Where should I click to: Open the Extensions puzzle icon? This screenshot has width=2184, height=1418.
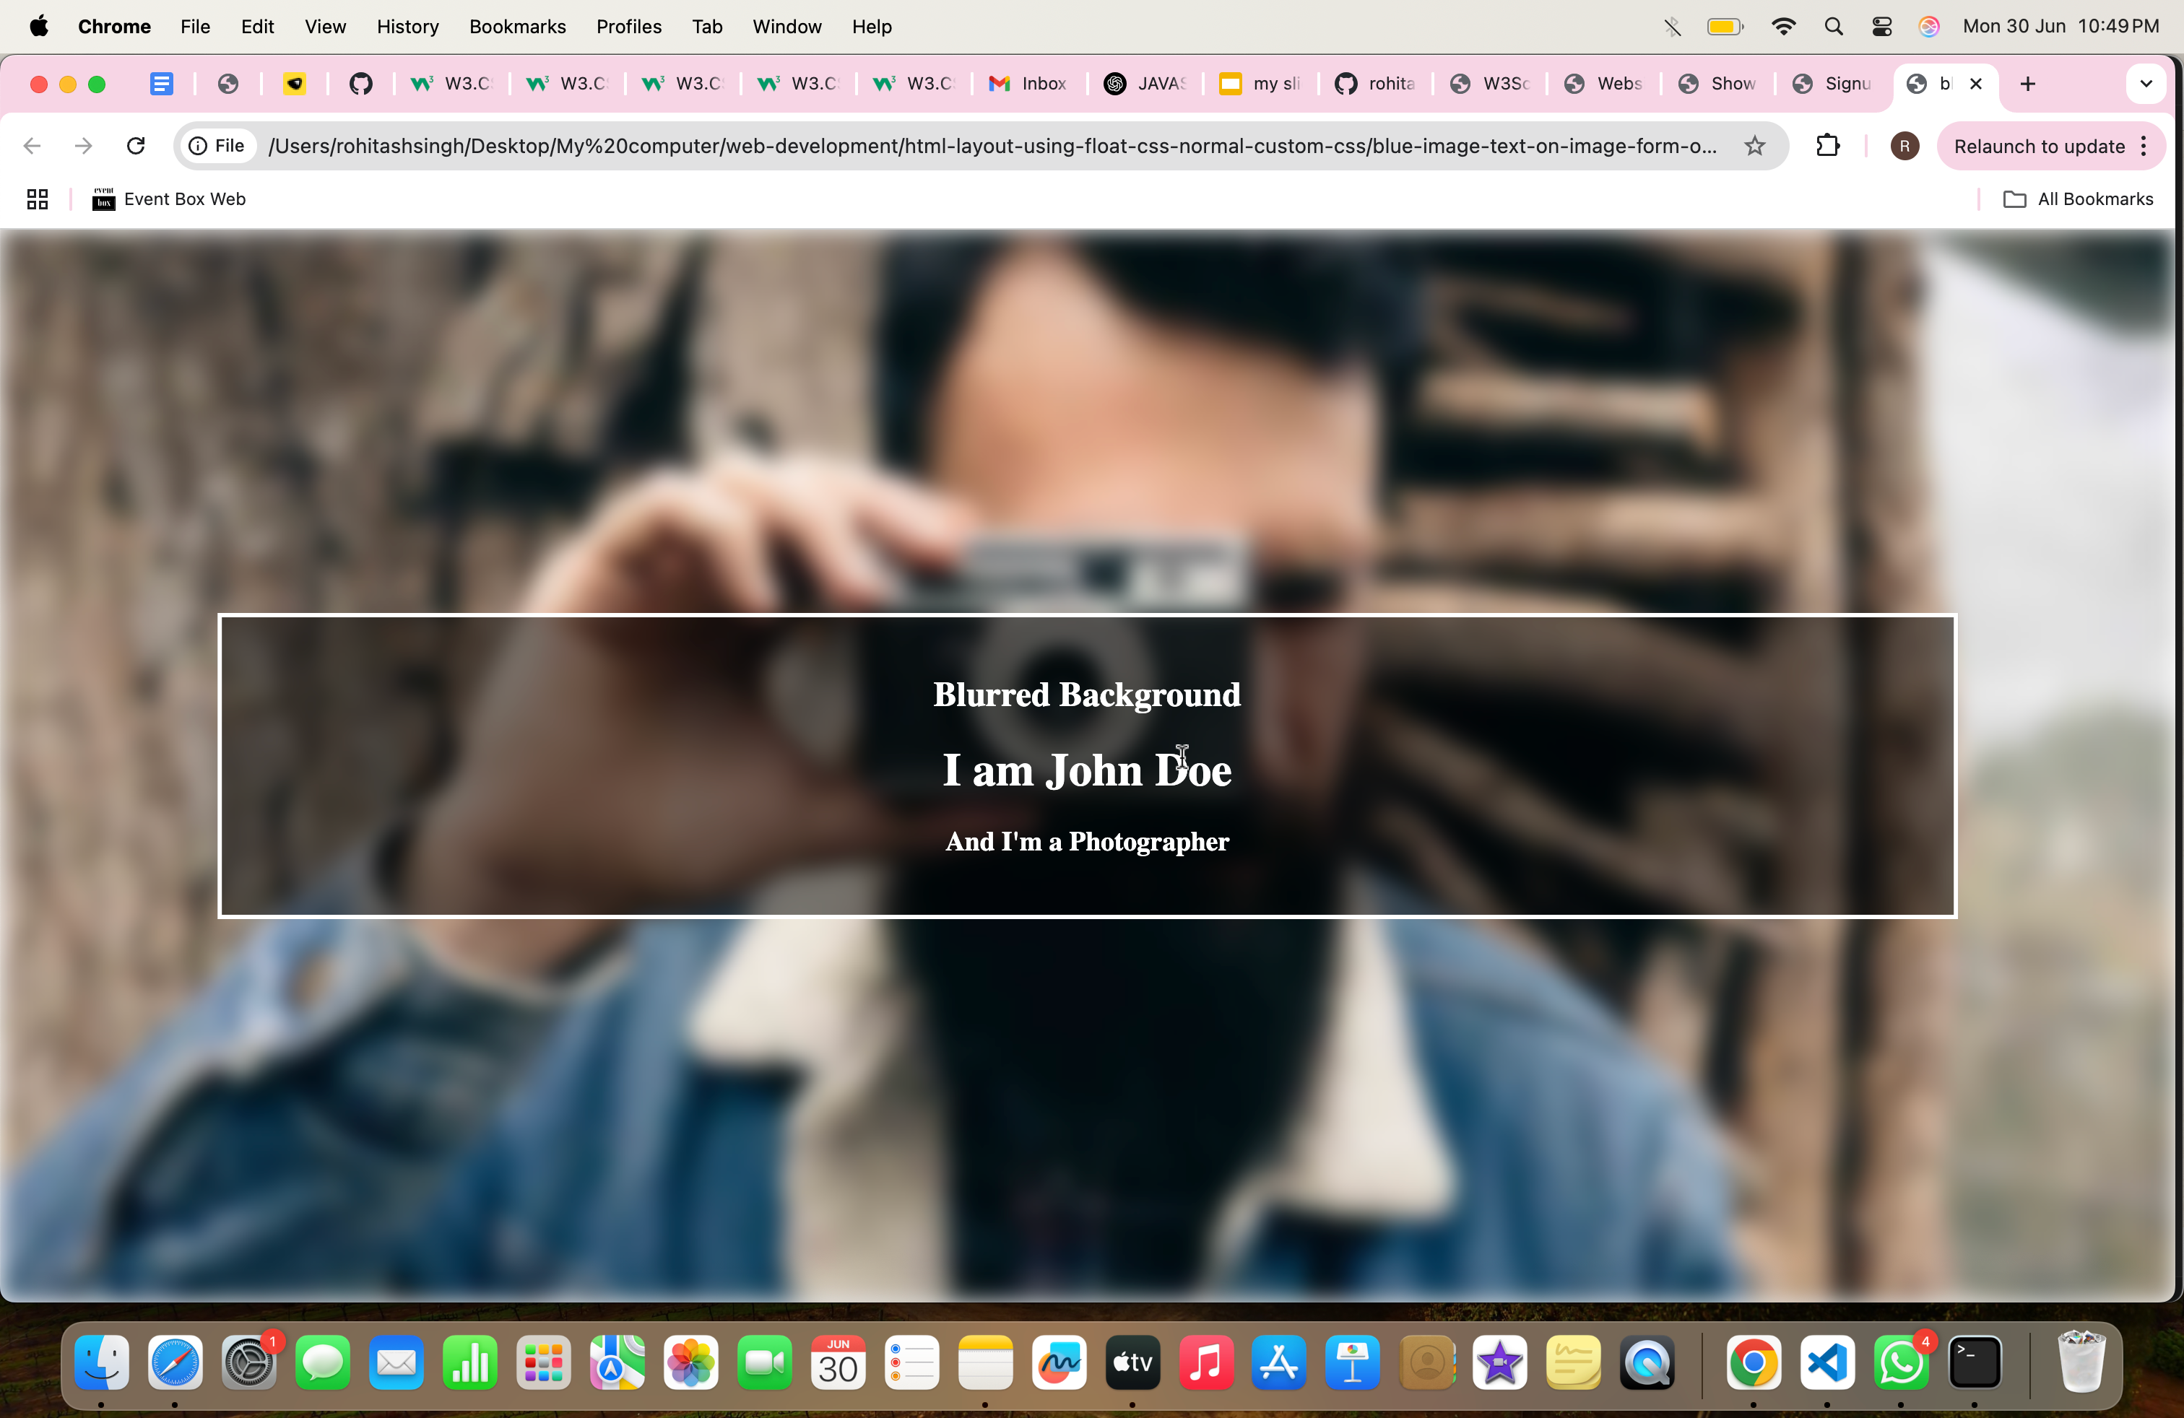[1827, 146]
